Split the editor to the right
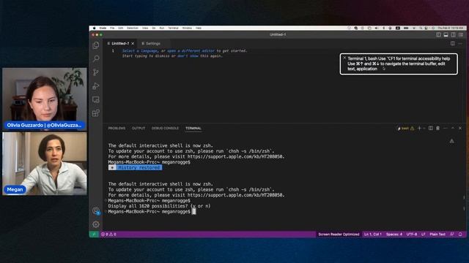This screenshot has height=263, width=469. tap(453, 44)
